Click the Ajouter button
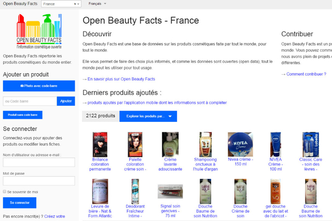Screen dimensions: 332x221 tap(66, 101)
